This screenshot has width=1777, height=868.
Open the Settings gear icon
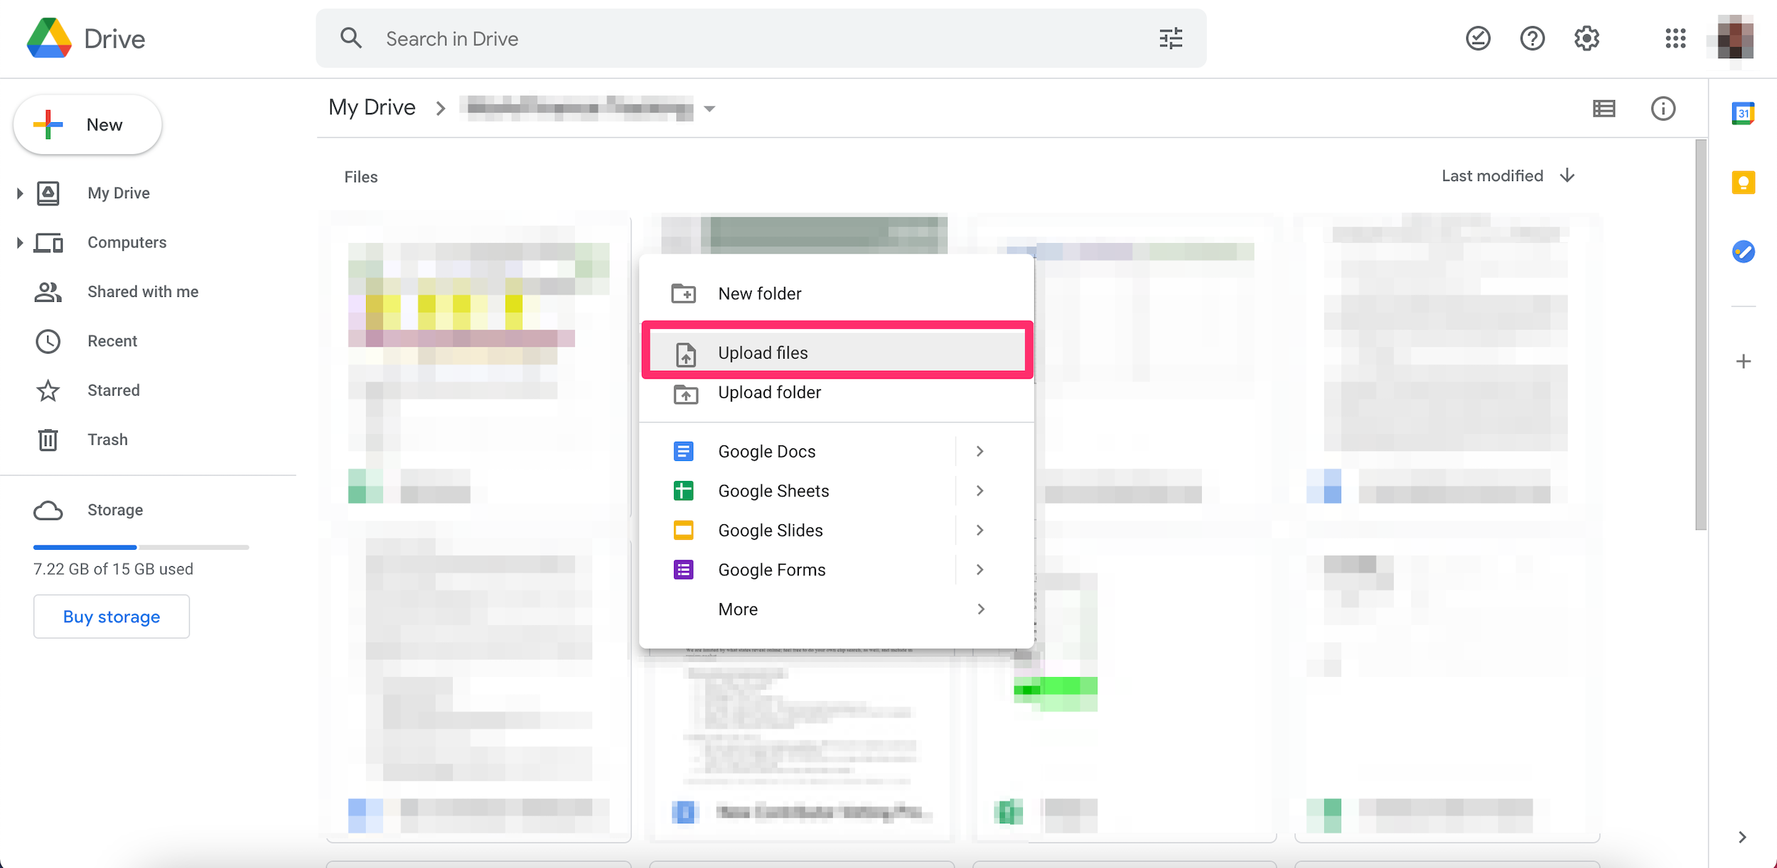[x=1587, y=38]
